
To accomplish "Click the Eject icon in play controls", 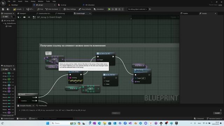I will click(x=119, y=9).
